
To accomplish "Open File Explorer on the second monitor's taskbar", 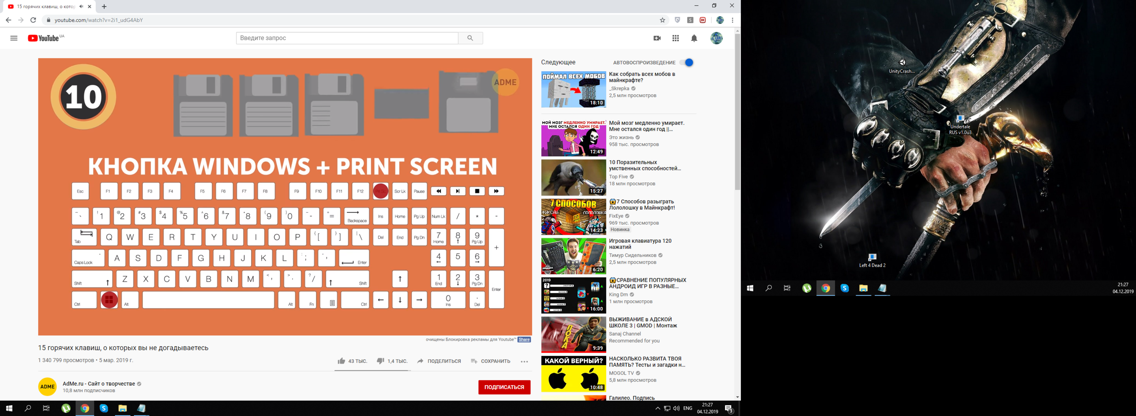I will pyautogui.click(x=863, y=288).
